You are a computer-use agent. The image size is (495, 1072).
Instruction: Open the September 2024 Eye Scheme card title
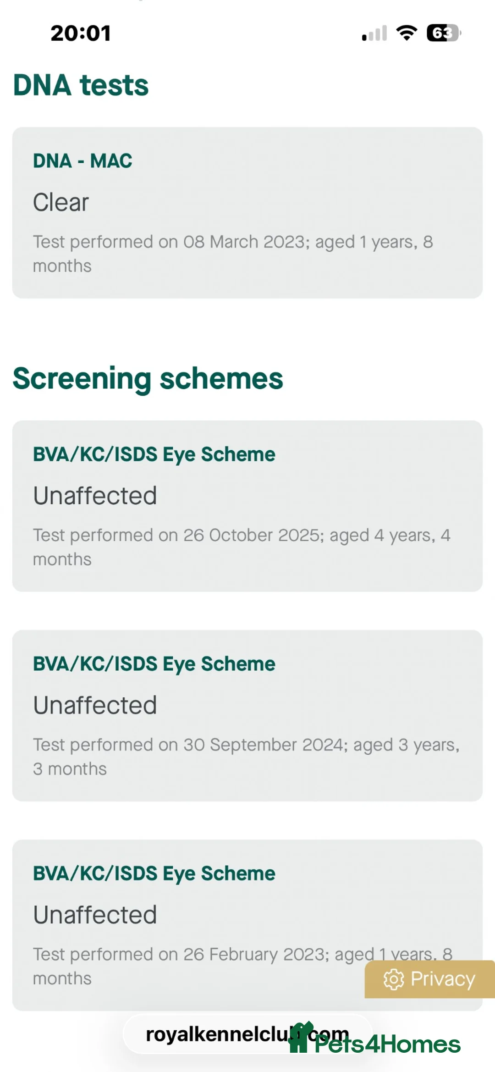pyautogui.click(x=154, y=664)
